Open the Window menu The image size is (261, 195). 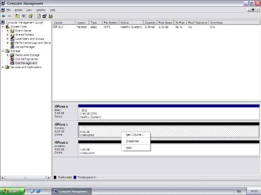41,10
